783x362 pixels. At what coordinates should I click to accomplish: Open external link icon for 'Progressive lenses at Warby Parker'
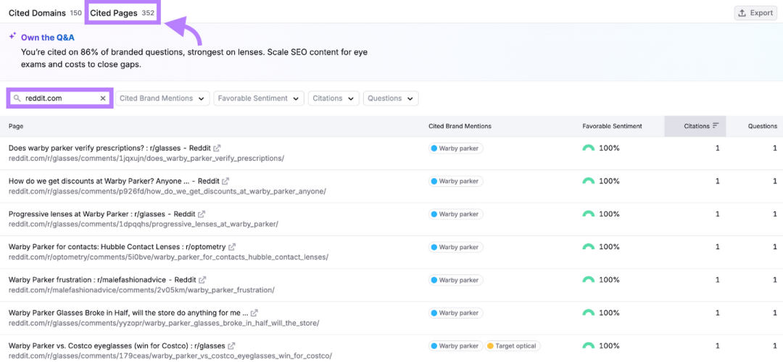(x=202, y=214)
